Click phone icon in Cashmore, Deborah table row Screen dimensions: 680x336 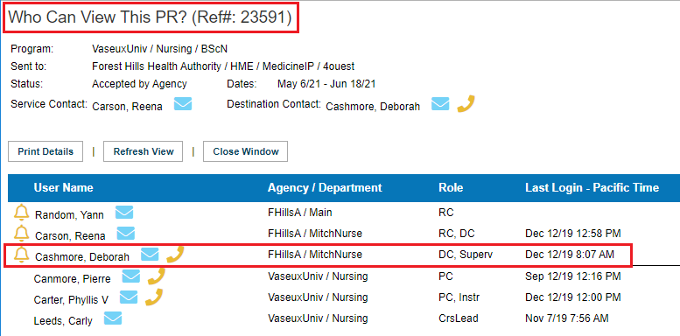click(176, 254)
